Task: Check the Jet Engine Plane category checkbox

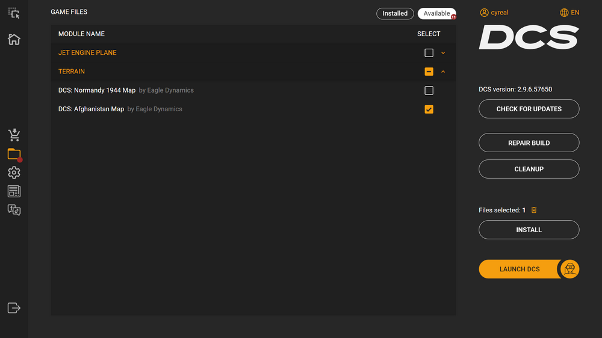Action: click(429, 52)
